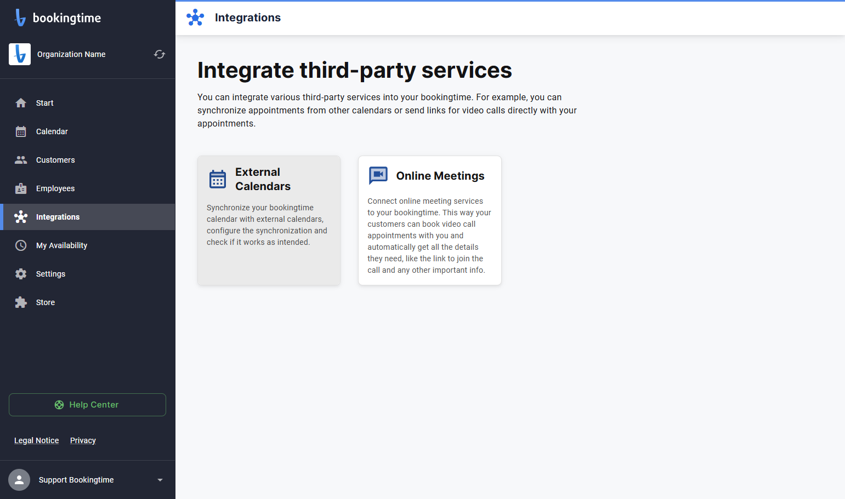Click the sync icon beside Organization Name
Viewport: 845px width, 499px height.
(x=160, y=54)
